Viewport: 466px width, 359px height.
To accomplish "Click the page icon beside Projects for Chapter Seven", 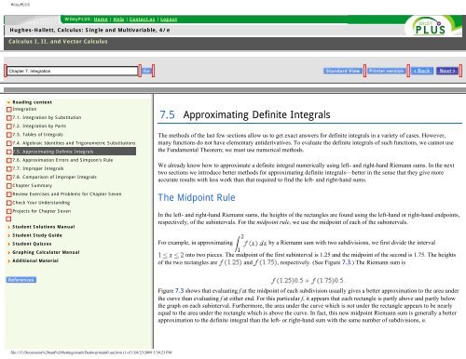I will pos(9,211).
